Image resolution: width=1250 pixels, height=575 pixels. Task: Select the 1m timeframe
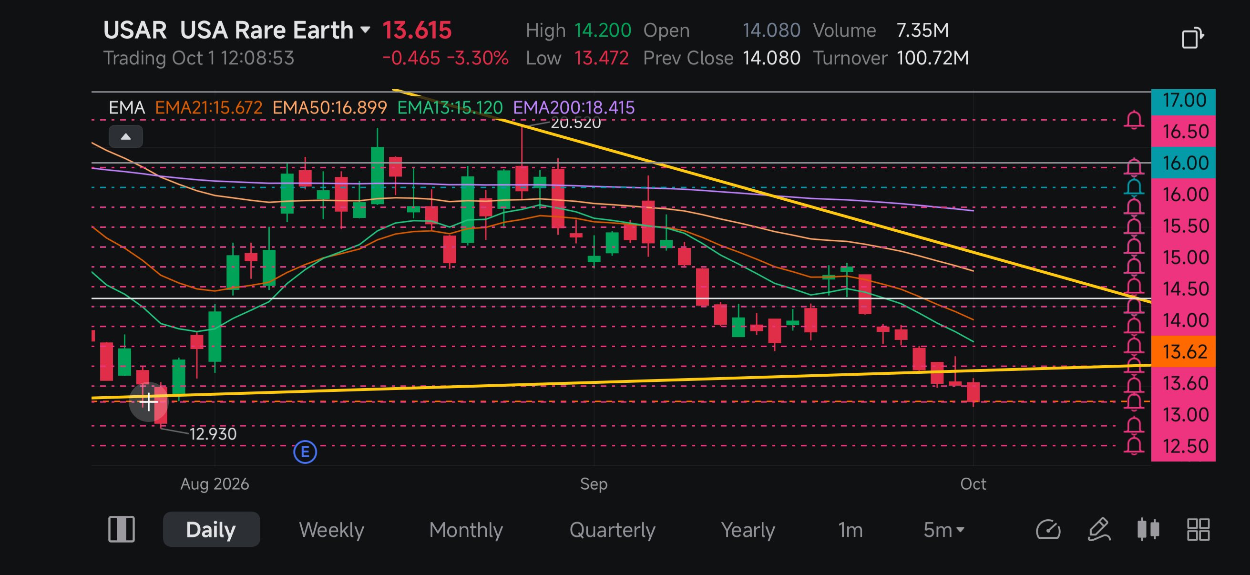click(850, 530)
